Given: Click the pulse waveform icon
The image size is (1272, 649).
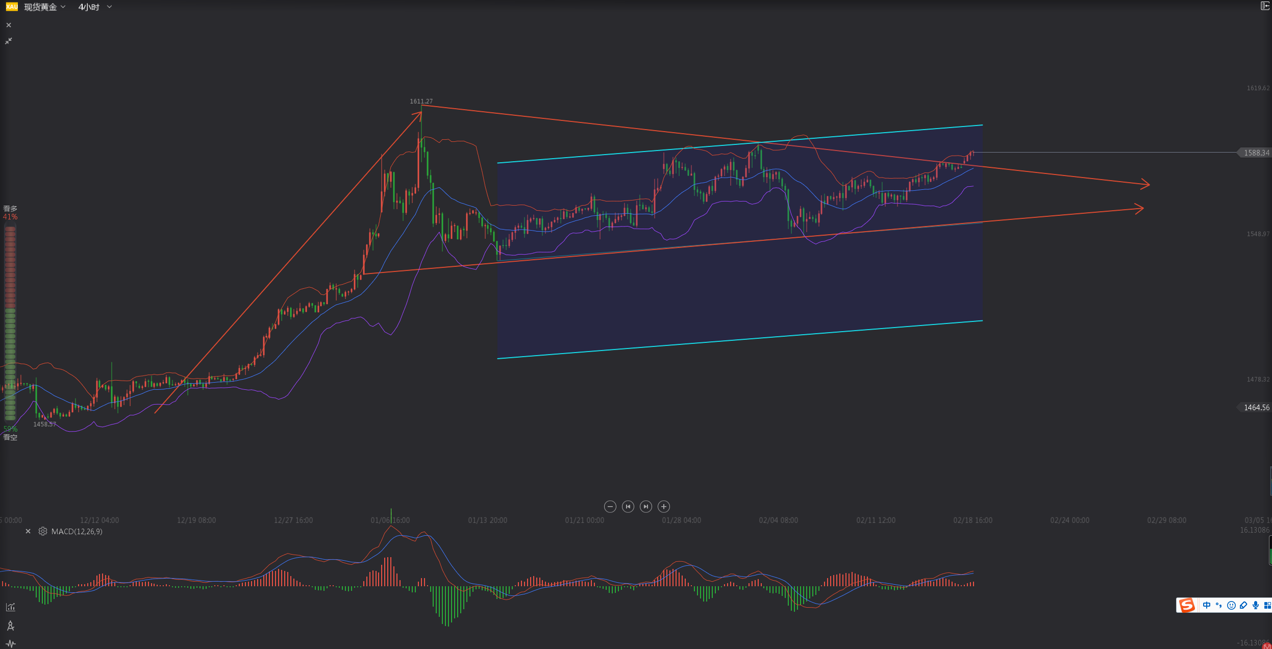Looking at the screenshot, I should (x=10, y=643).
